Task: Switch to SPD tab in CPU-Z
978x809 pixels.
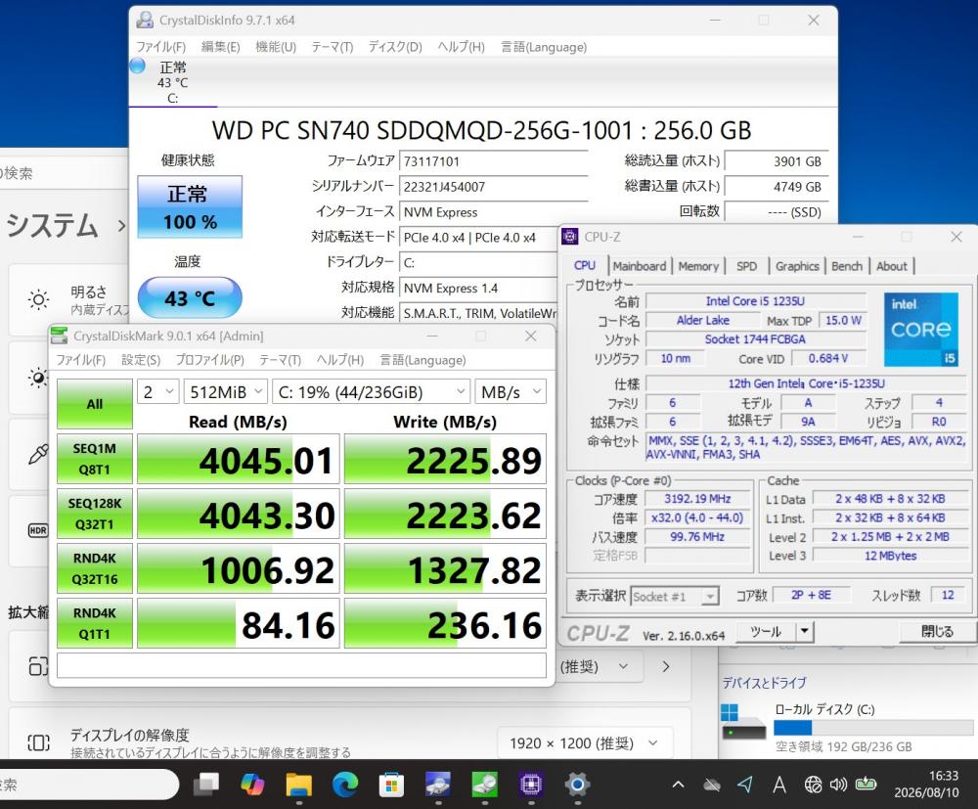Action: 746,266
